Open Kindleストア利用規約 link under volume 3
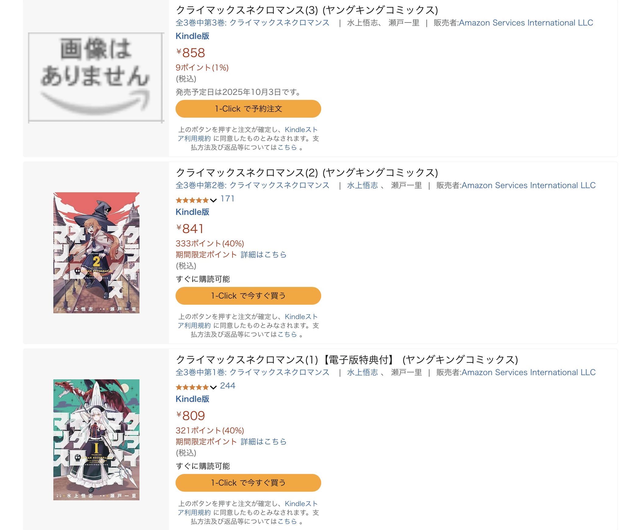 (x=248, y=134)
